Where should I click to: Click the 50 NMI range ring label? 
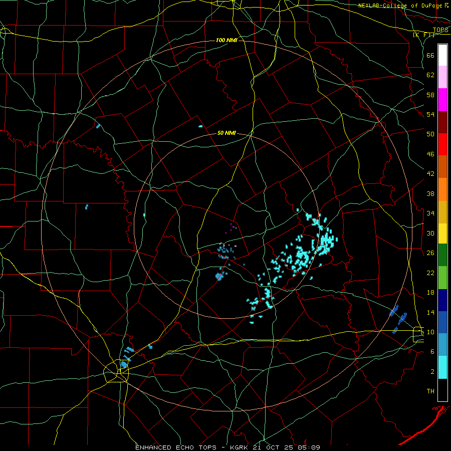point(227,133)
